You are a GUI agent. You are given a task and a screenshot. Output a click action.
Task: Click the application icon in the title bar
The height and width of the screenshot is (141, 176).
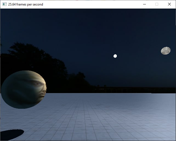[x=4, y=4]
